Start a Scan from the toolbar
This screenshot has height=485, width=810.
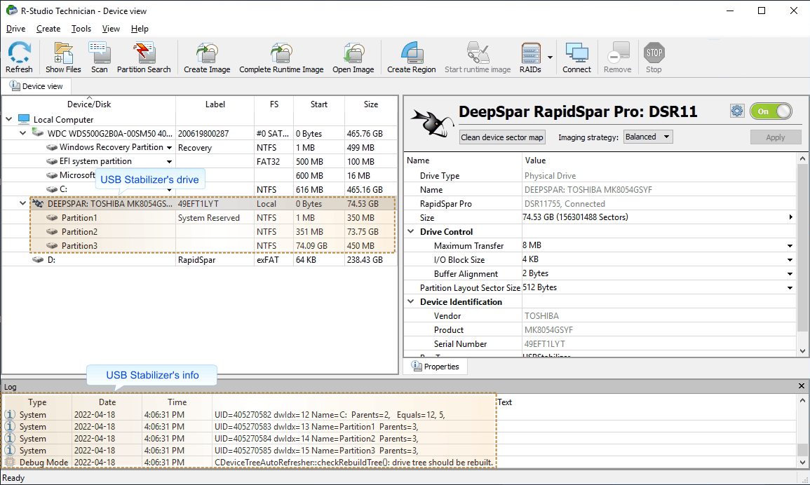click(99, 53)
